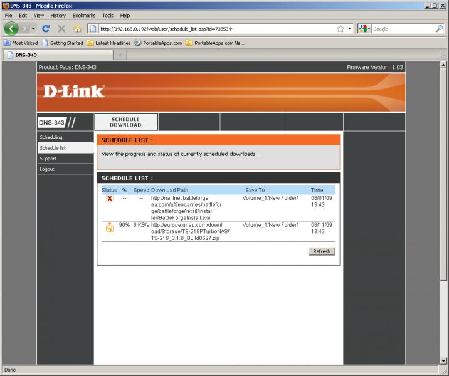Open the PortableApps.com bookmark

(159, 43)
